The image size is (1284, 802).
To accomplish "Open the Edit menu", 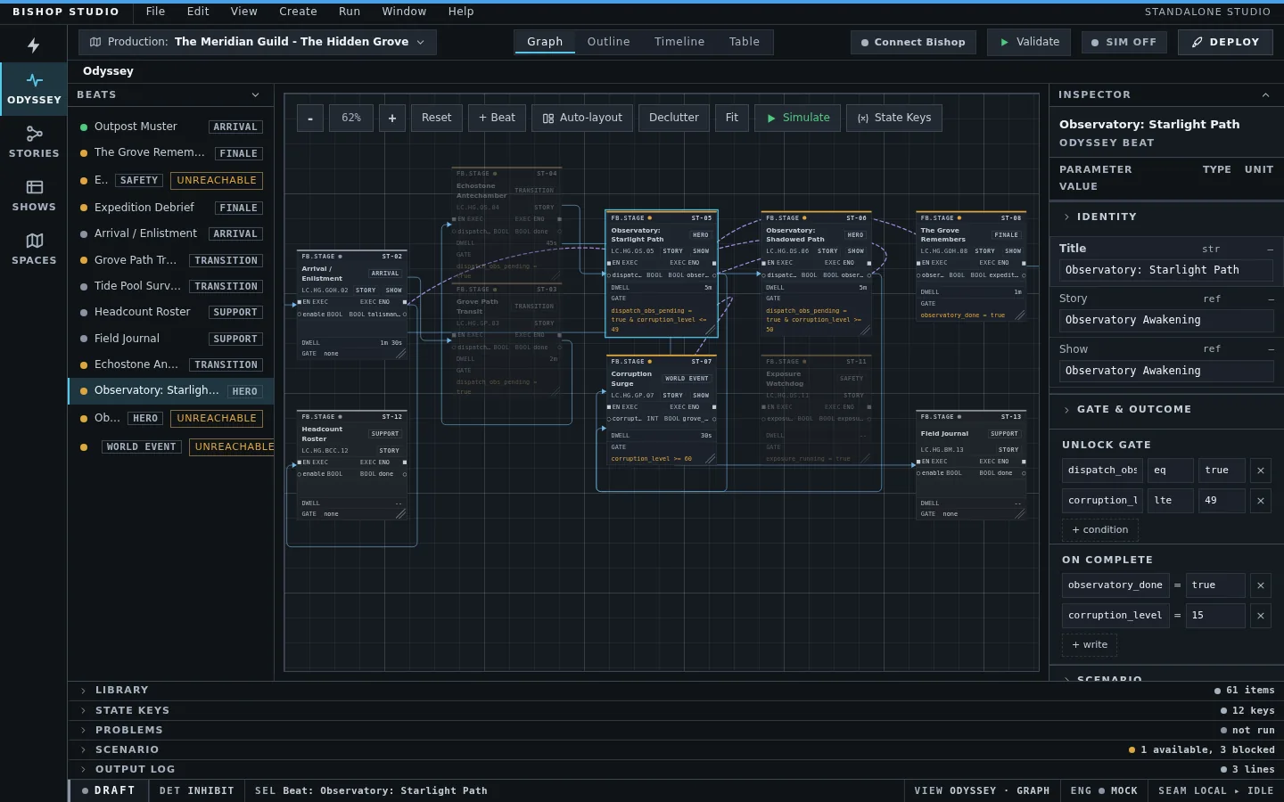I will pyautogui.click(x=198, y=12).
